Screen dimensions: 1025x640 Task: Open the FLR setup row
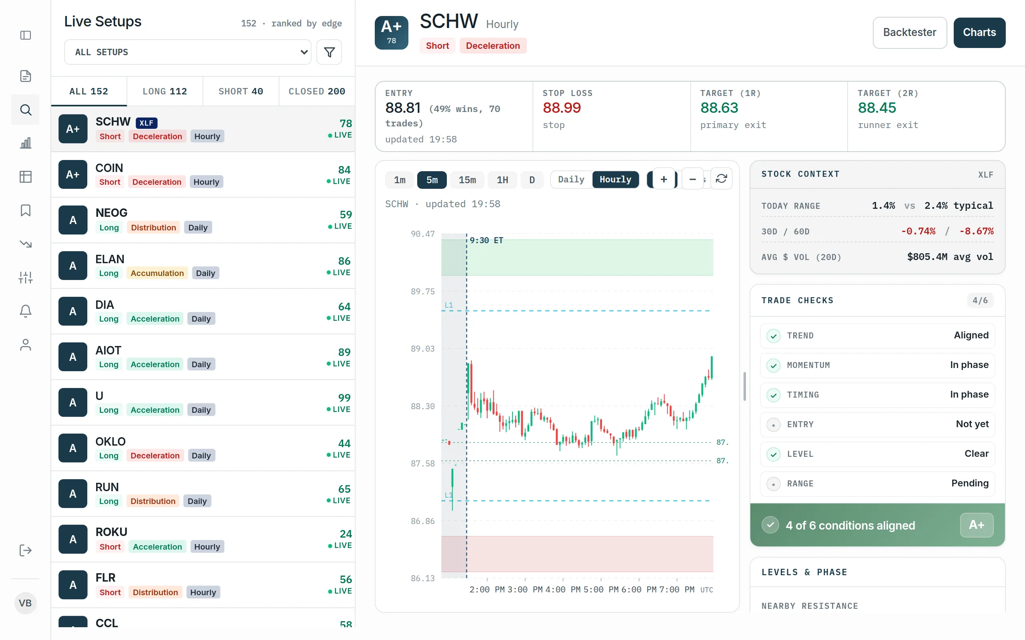(203, 585)
